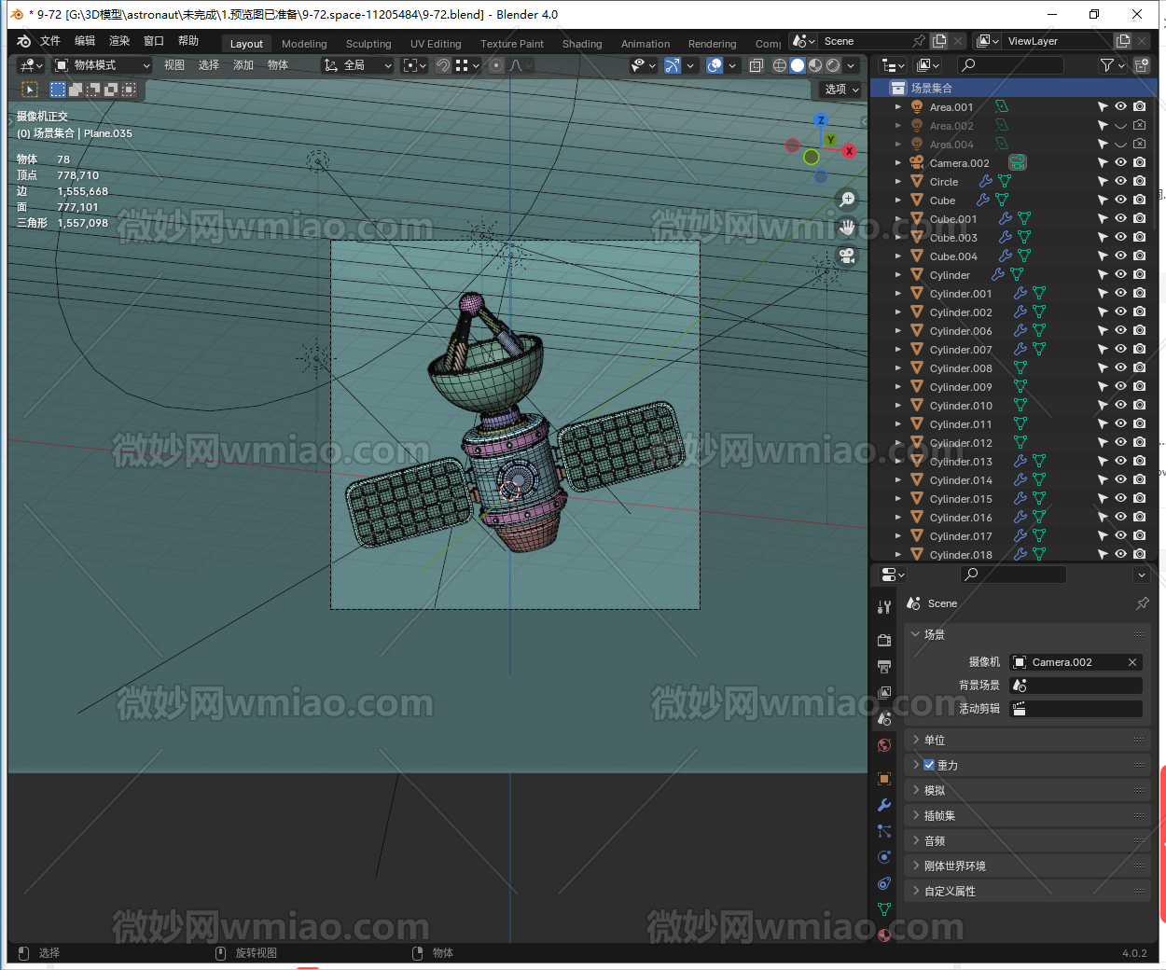Image resolution: width=1166 pixels, height=970 pixels.
Task: Open the pivot point dropdown
Action: 414,65
